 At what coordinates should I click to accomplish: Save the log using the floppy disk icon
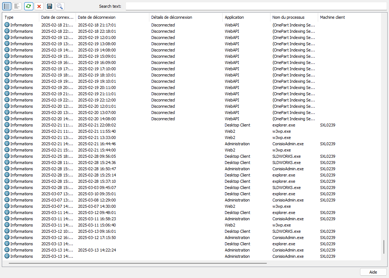pyautogui.click(x=50, y=6)
